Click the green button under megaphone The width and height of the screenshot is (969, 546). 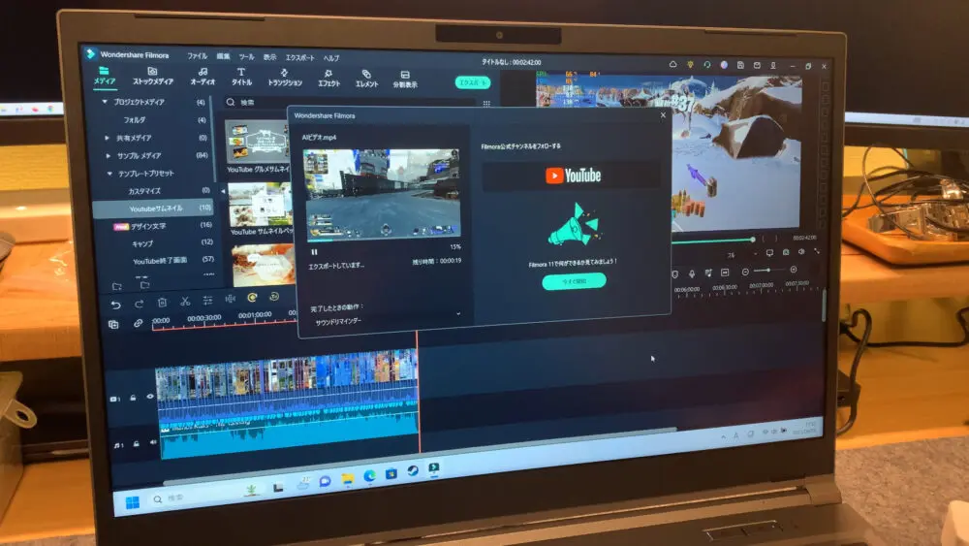574,281
